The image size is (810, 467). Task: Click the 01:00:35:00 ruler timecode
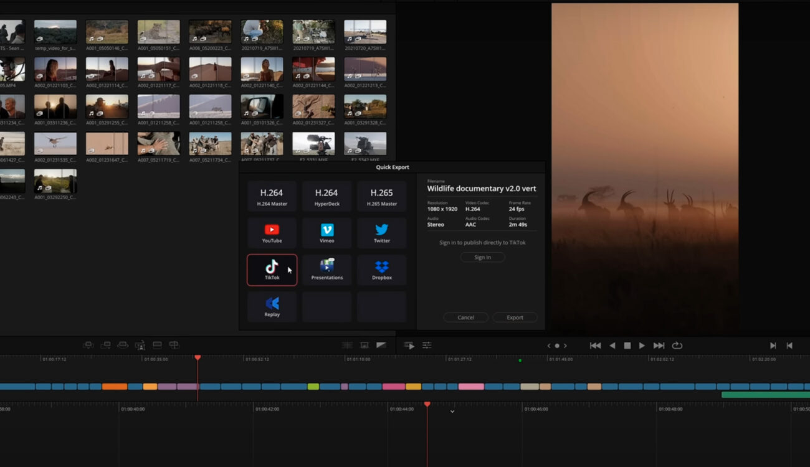tap(156, 359)
